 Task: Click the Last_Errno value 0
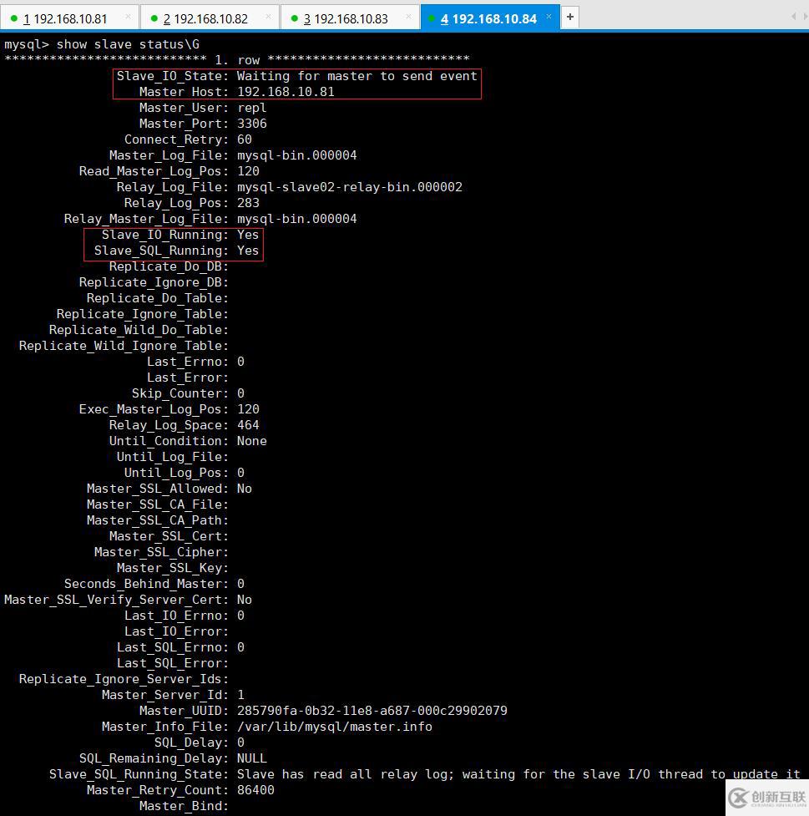coord(240,362)
